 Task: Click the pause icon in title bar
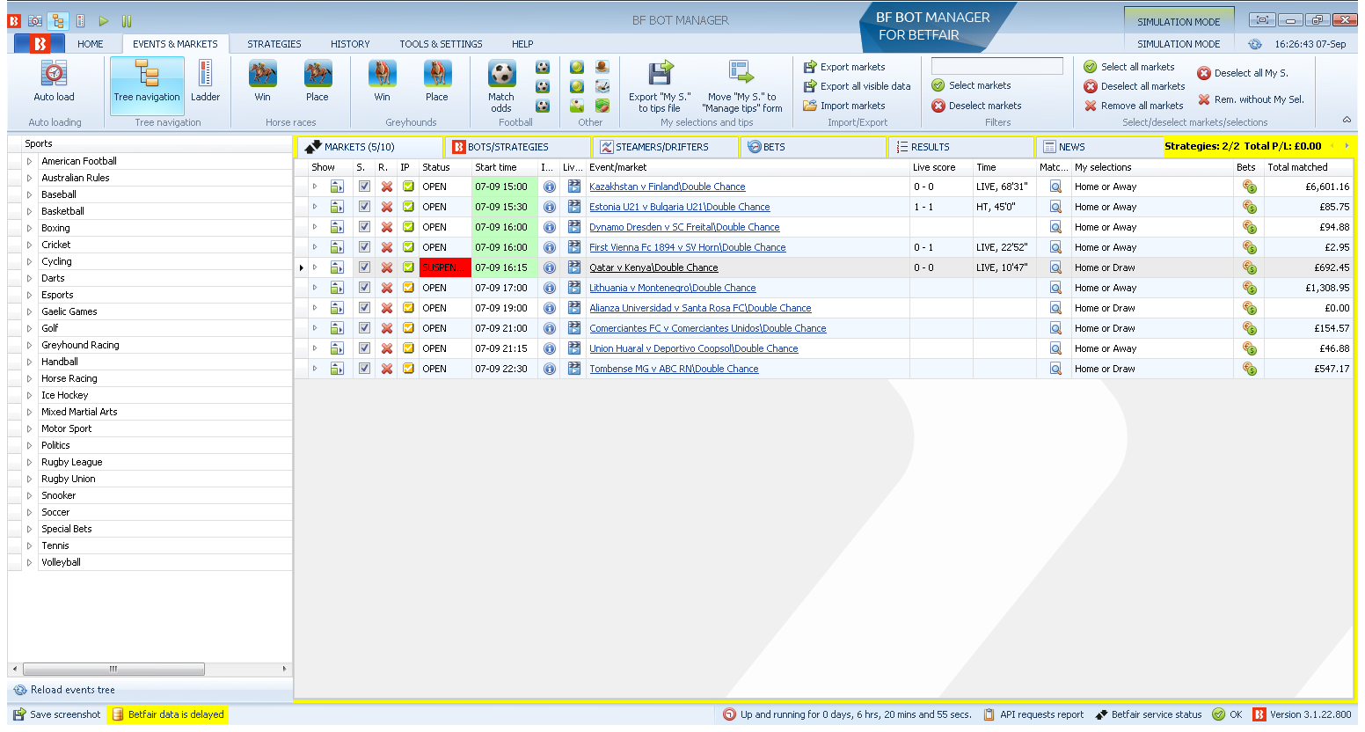tap(127, 20)
